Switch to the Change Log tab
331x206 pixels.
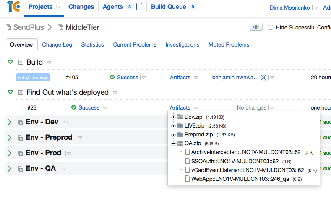(57, 45)
